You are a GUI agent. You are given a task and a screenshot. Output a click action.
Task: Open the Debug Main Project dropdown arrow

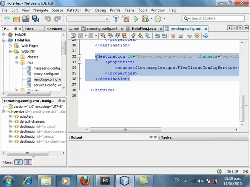click(x=152, y=19)
